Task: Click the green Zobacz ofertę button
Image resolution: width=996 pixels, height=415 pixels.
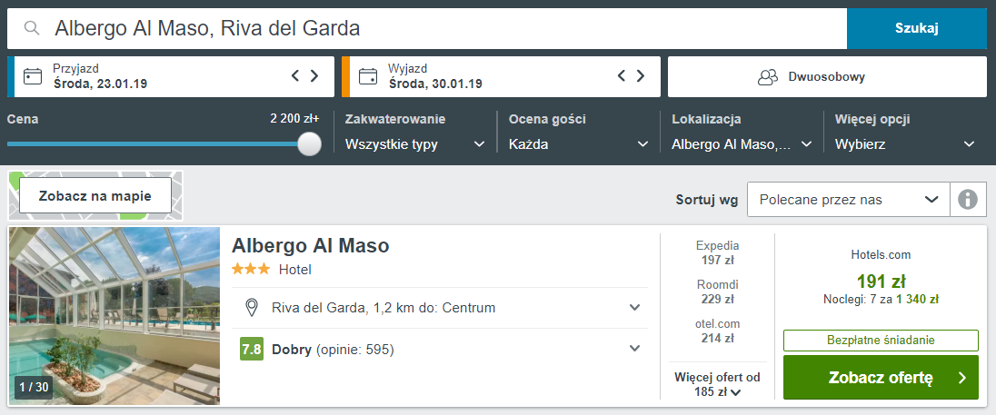Action: [x=881, y=378]
